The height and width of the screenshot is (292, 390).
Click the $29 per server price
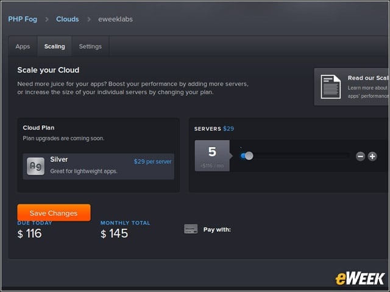[x=152, y=162]
